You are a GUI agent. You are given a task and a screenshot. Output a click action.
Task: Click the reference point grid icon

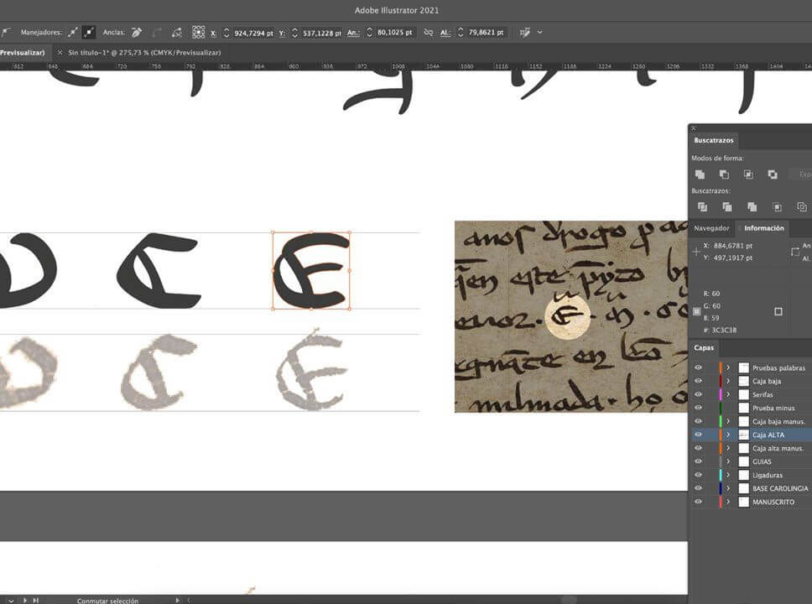[x=198, y=33]
